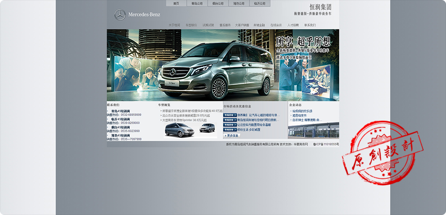Click the 更多信息 button
This screenshot has height=215, width=446.
[x=232, y=136]
